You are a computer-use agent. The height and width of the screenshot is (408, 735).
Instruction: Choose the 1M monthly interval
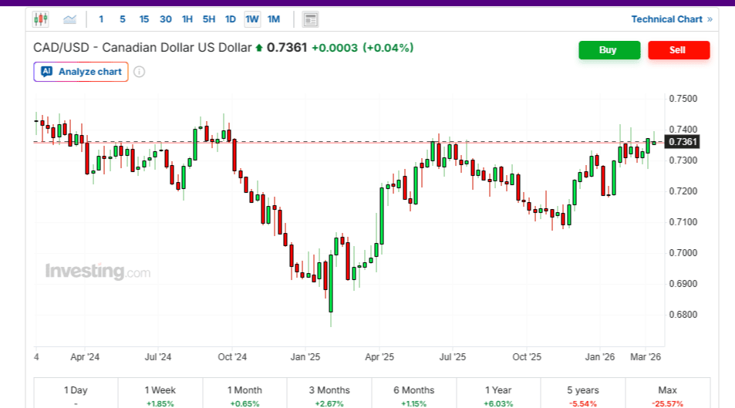[x=274, y=19]
